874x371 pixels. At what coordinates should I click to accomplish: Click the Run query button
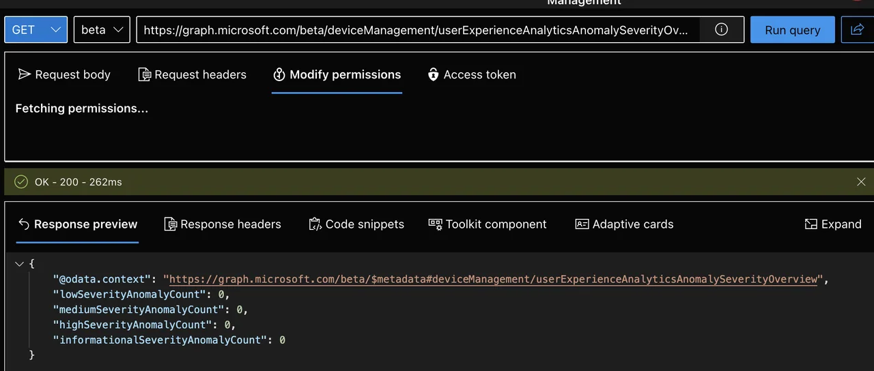coord(793,29)
